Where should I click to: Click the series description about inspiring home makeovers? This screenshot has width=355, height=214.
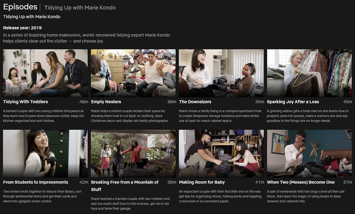click(x=87, y=38)
